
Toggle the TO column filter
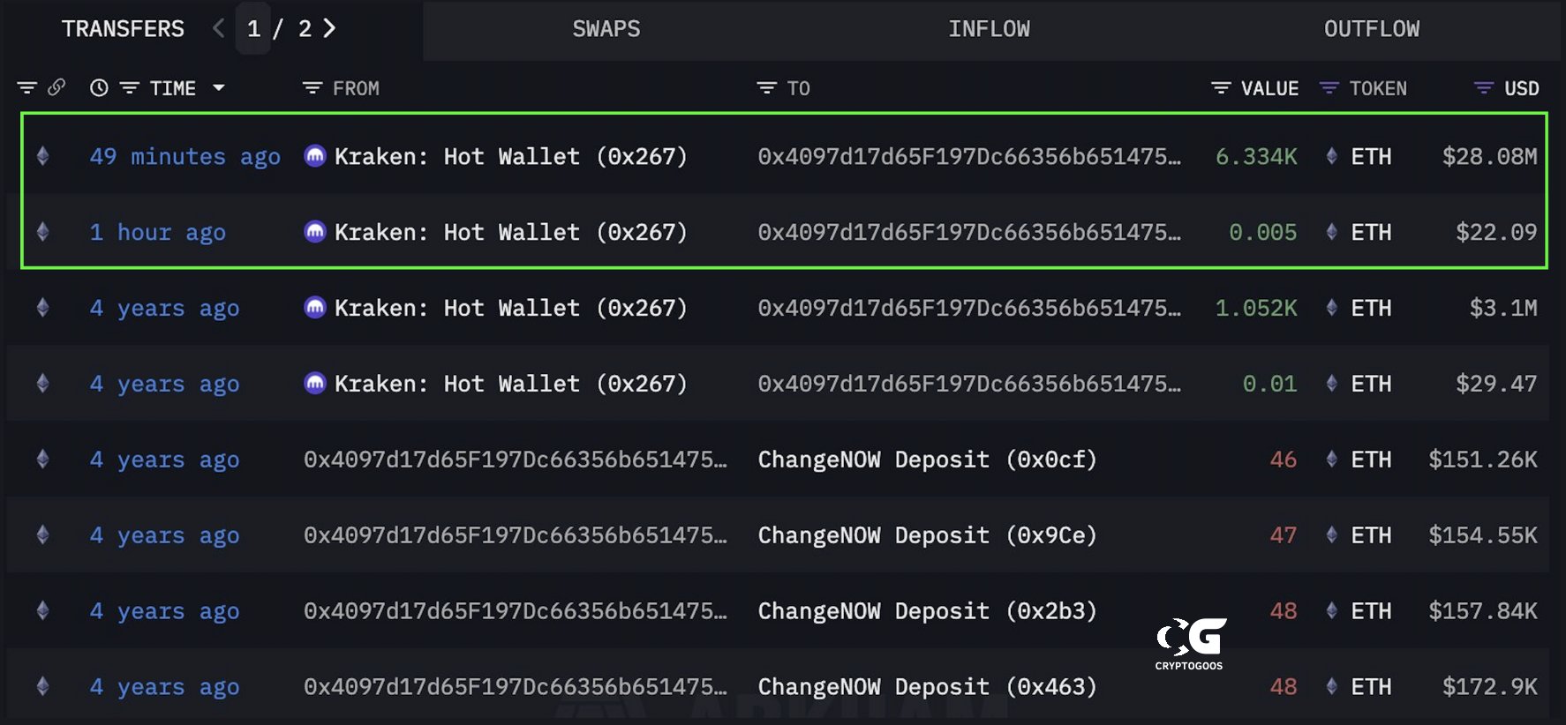(x=766, y=88)
